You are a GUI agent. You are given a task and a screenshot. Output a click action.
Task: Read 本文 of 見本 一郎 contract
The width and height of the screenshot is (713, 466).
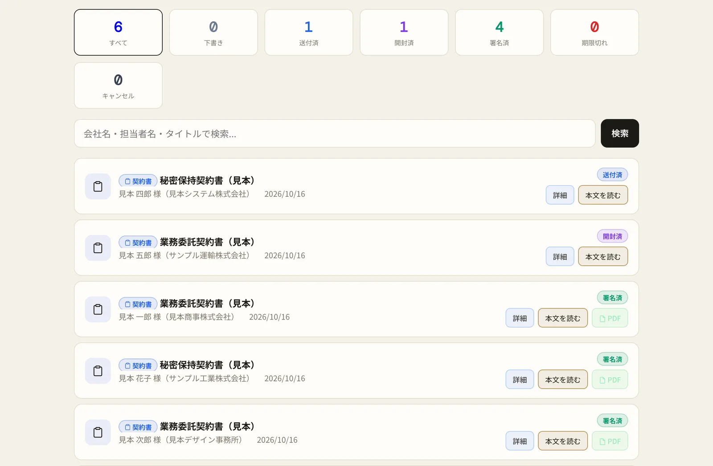pos(563,318)
